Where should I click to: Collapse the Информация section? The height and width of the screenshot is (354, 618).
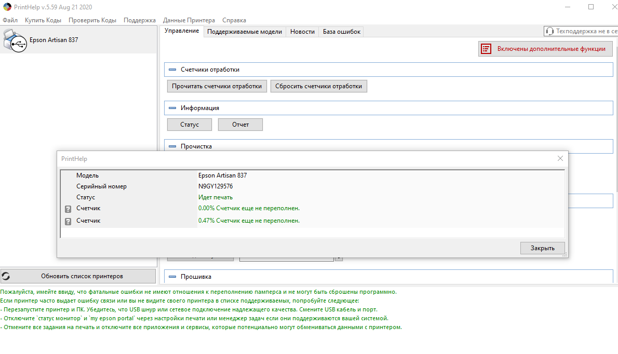[x=172, y=108]
